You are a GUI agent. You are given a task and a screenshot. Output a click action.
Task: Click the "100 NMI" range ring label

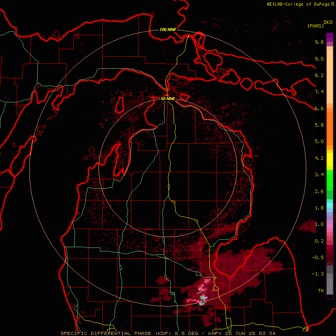[x=168, y=29]
